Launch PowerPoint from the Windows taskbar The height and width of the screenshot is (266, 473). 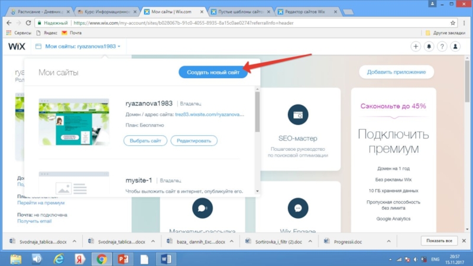coord(123,259)
